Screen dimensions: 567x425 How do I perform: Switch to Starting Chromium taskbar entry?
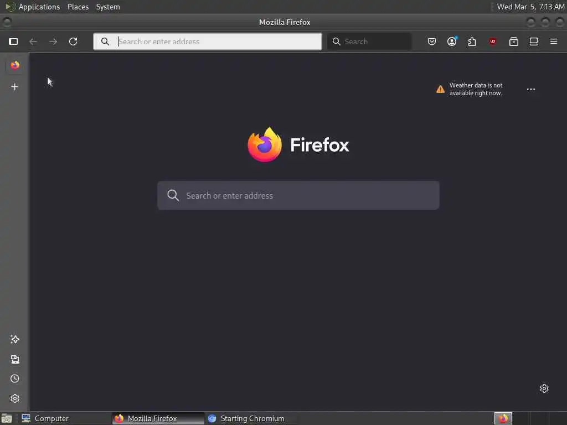(251, 418)
